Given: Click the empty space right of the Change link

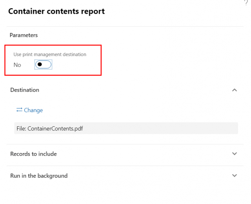Looking at the screenshot, I should click(x=137, y=110).
